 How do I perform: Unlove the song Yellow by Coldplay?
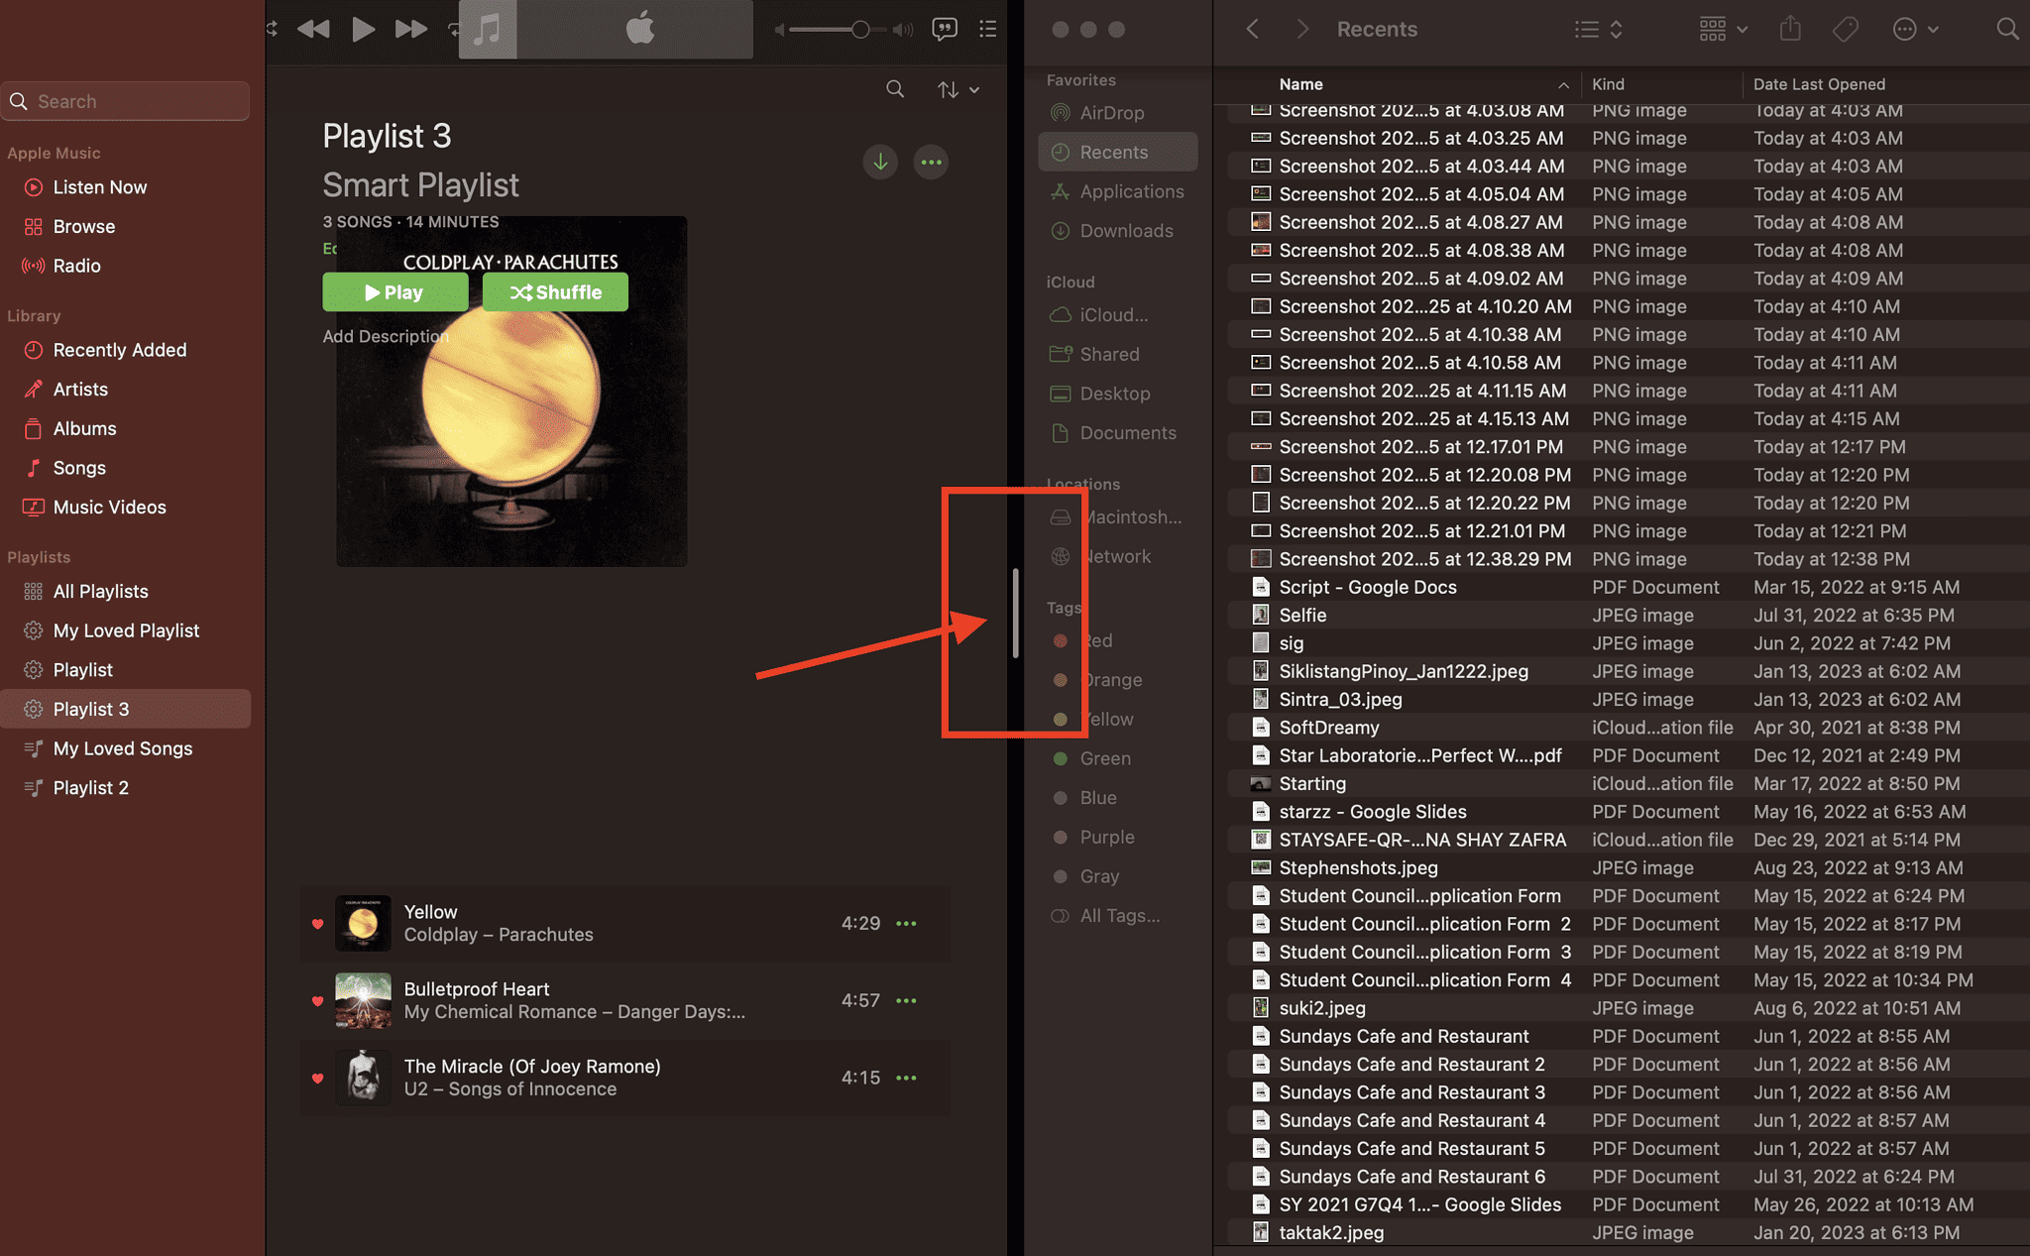click(317, 924)
